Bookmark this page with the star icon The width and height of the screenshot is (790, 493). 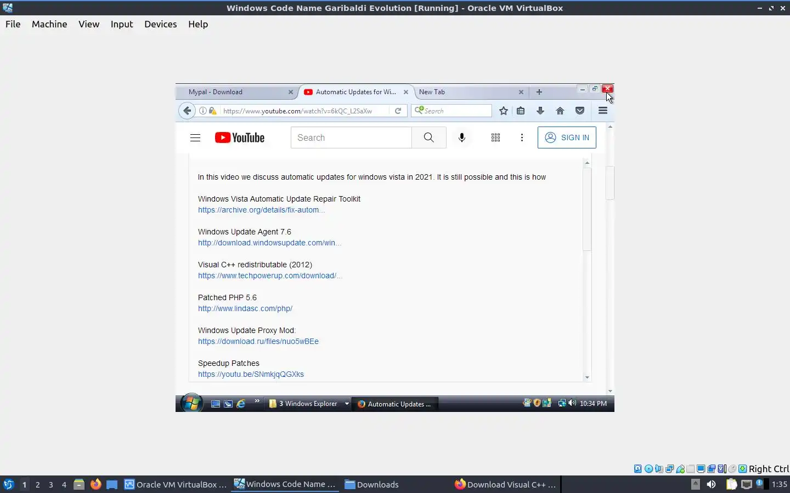pyautogui.click(x=504, y=111)
